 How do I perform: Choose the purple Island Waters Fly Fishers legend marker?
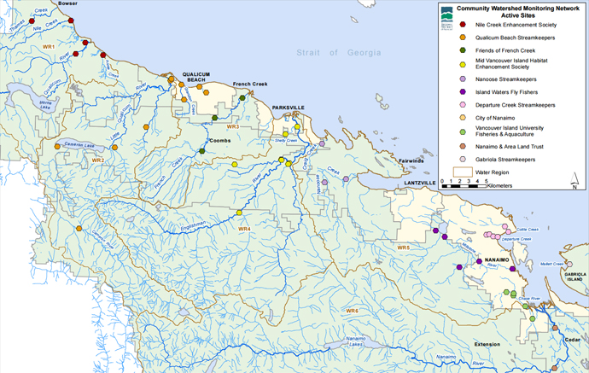point(463,91)
